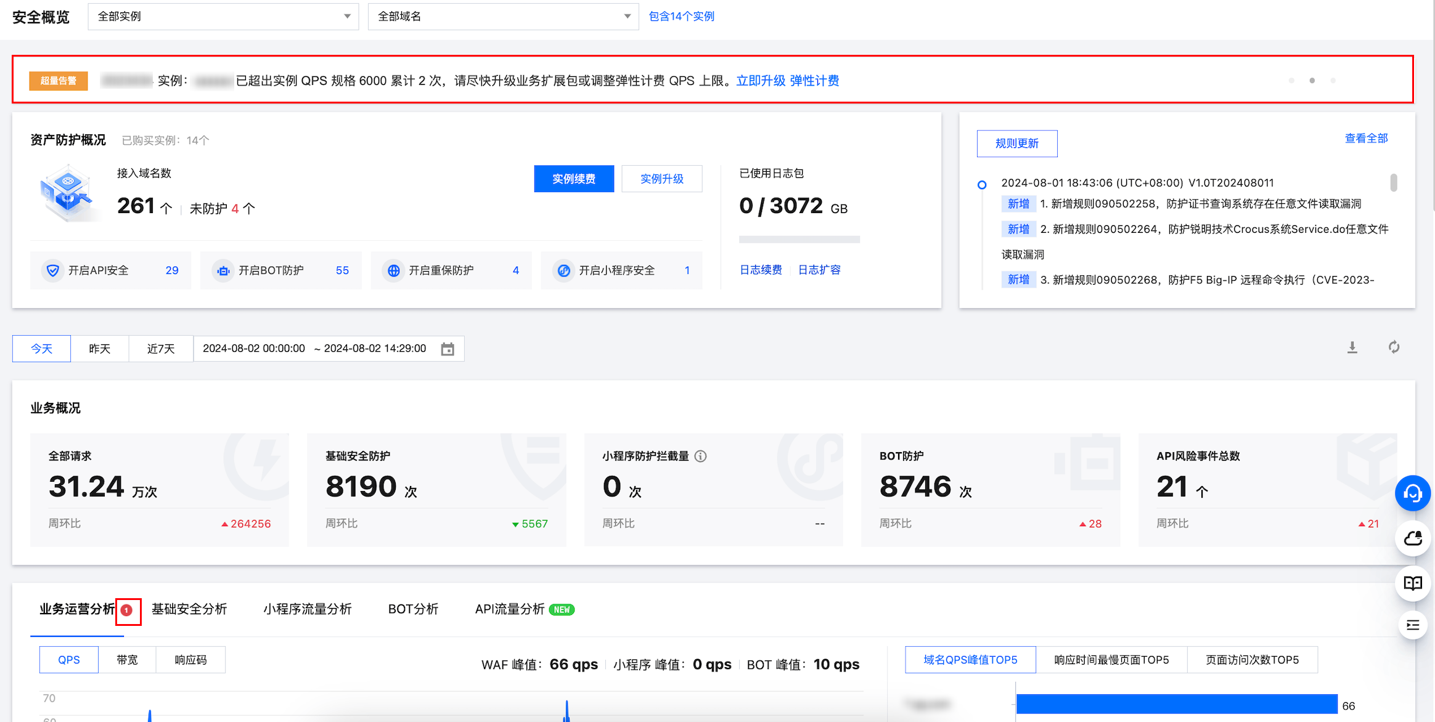This screenshot has height=722, width=1435.
Task: Expand the 全部实例 dropdown
Action: coord(223,17)
